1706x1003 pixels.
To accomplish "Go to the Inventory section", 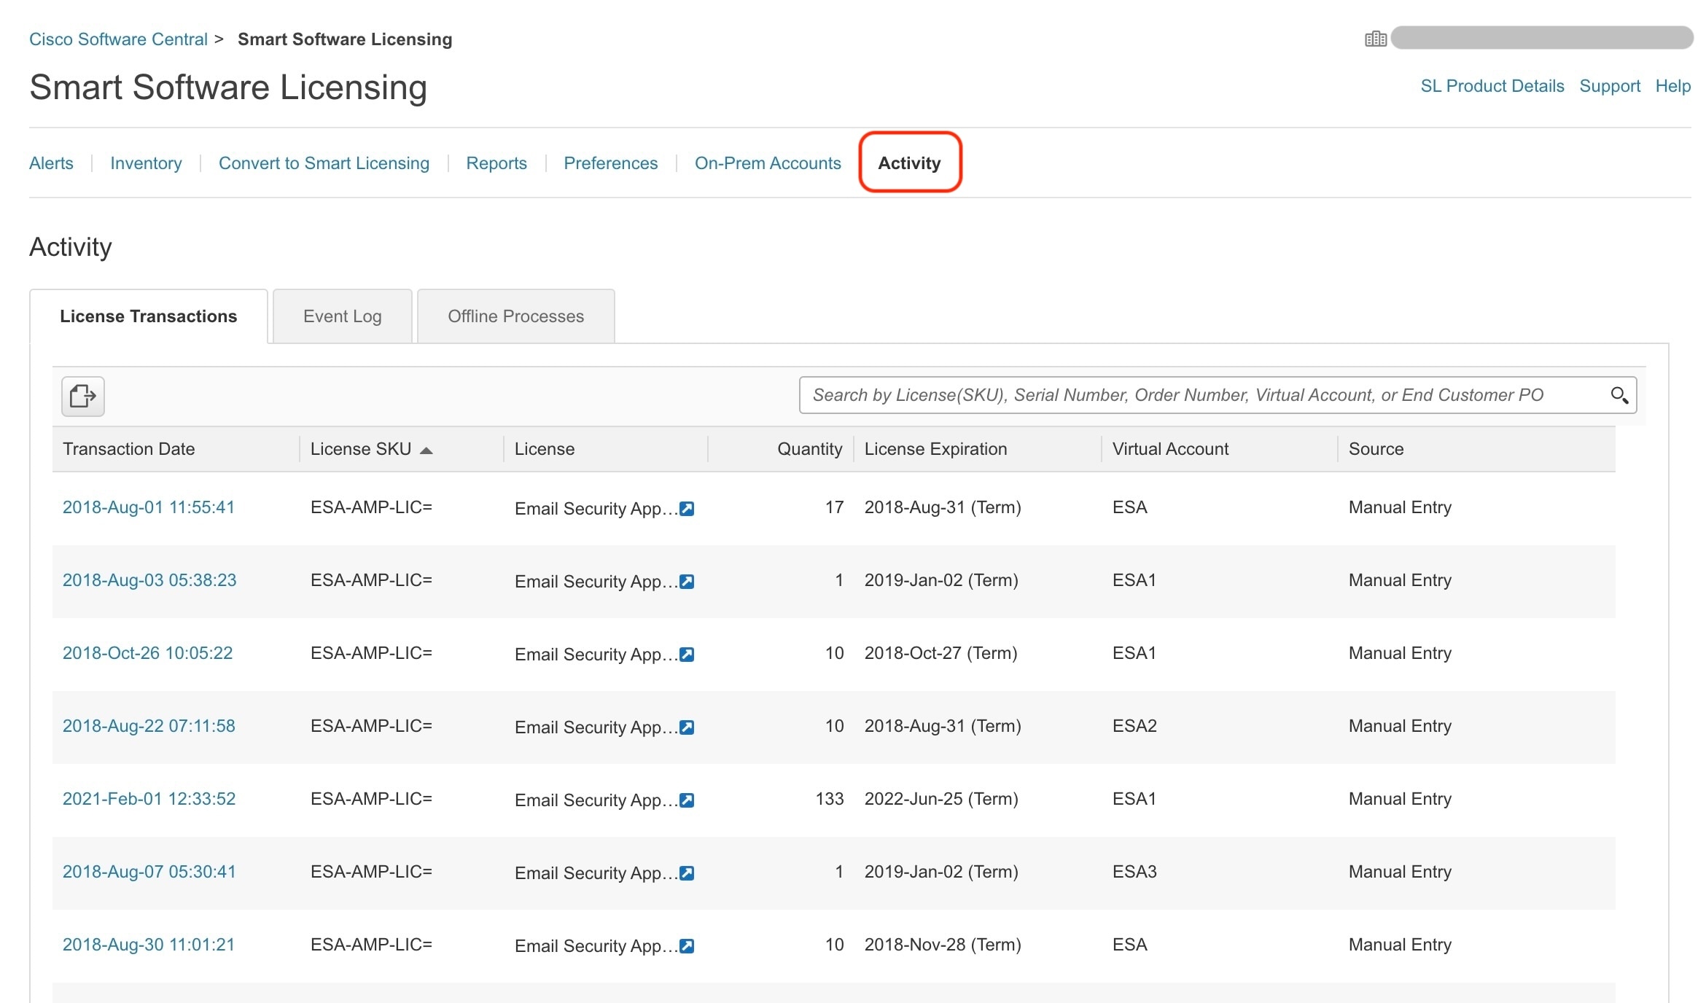I will click(146, 163).
